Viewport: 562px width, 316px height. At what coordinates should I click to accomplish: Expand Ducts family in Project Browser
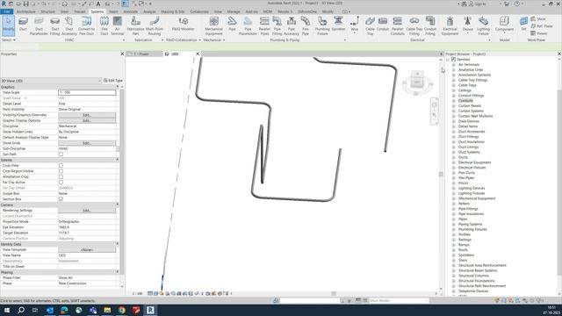click(x=454, y=157)
